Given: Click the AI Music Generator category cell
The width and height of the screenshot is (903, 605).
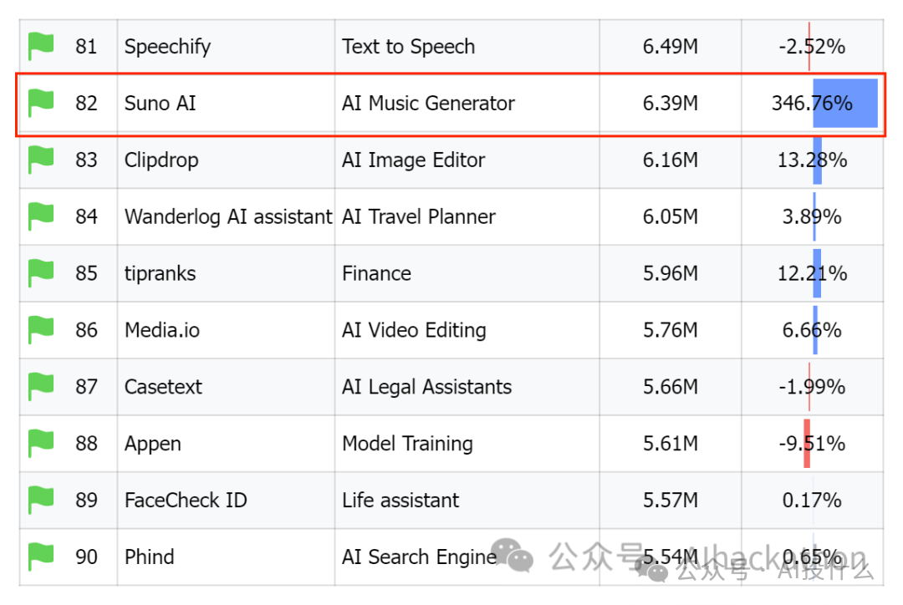Looking at the screenshot, I should (x=428, y=104).
